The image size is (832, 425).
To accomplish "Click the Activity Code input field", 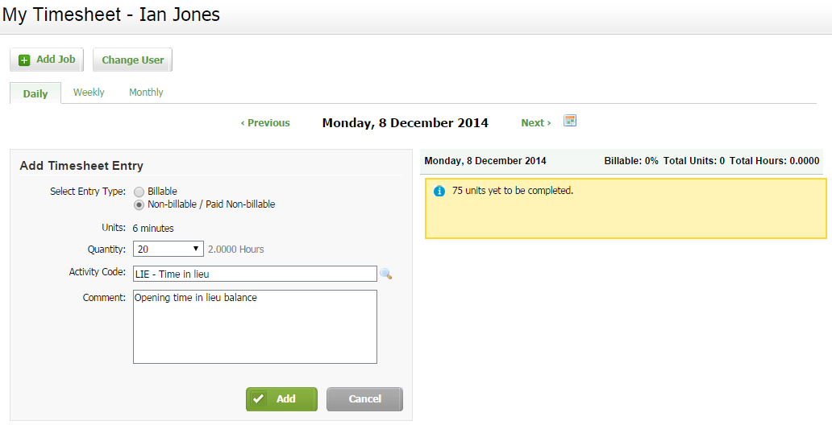I will pos(255,274).
